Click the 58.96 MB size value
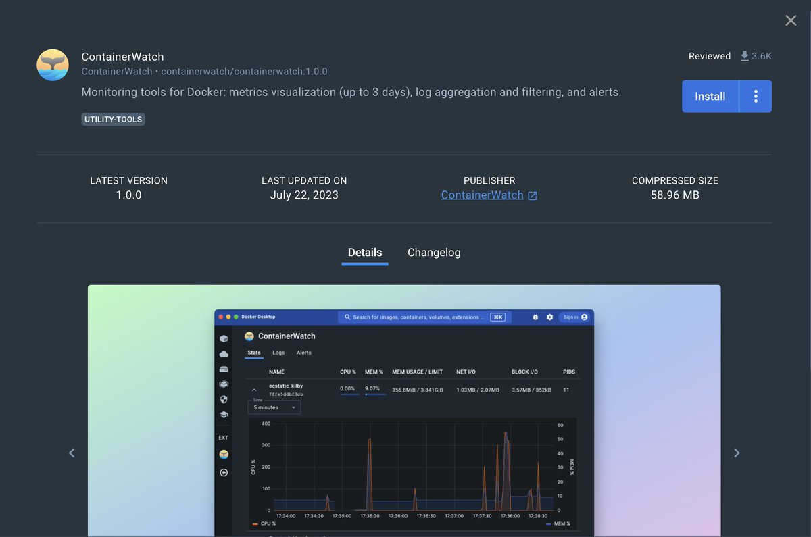811x537 pixels. [x=675, y=195]
